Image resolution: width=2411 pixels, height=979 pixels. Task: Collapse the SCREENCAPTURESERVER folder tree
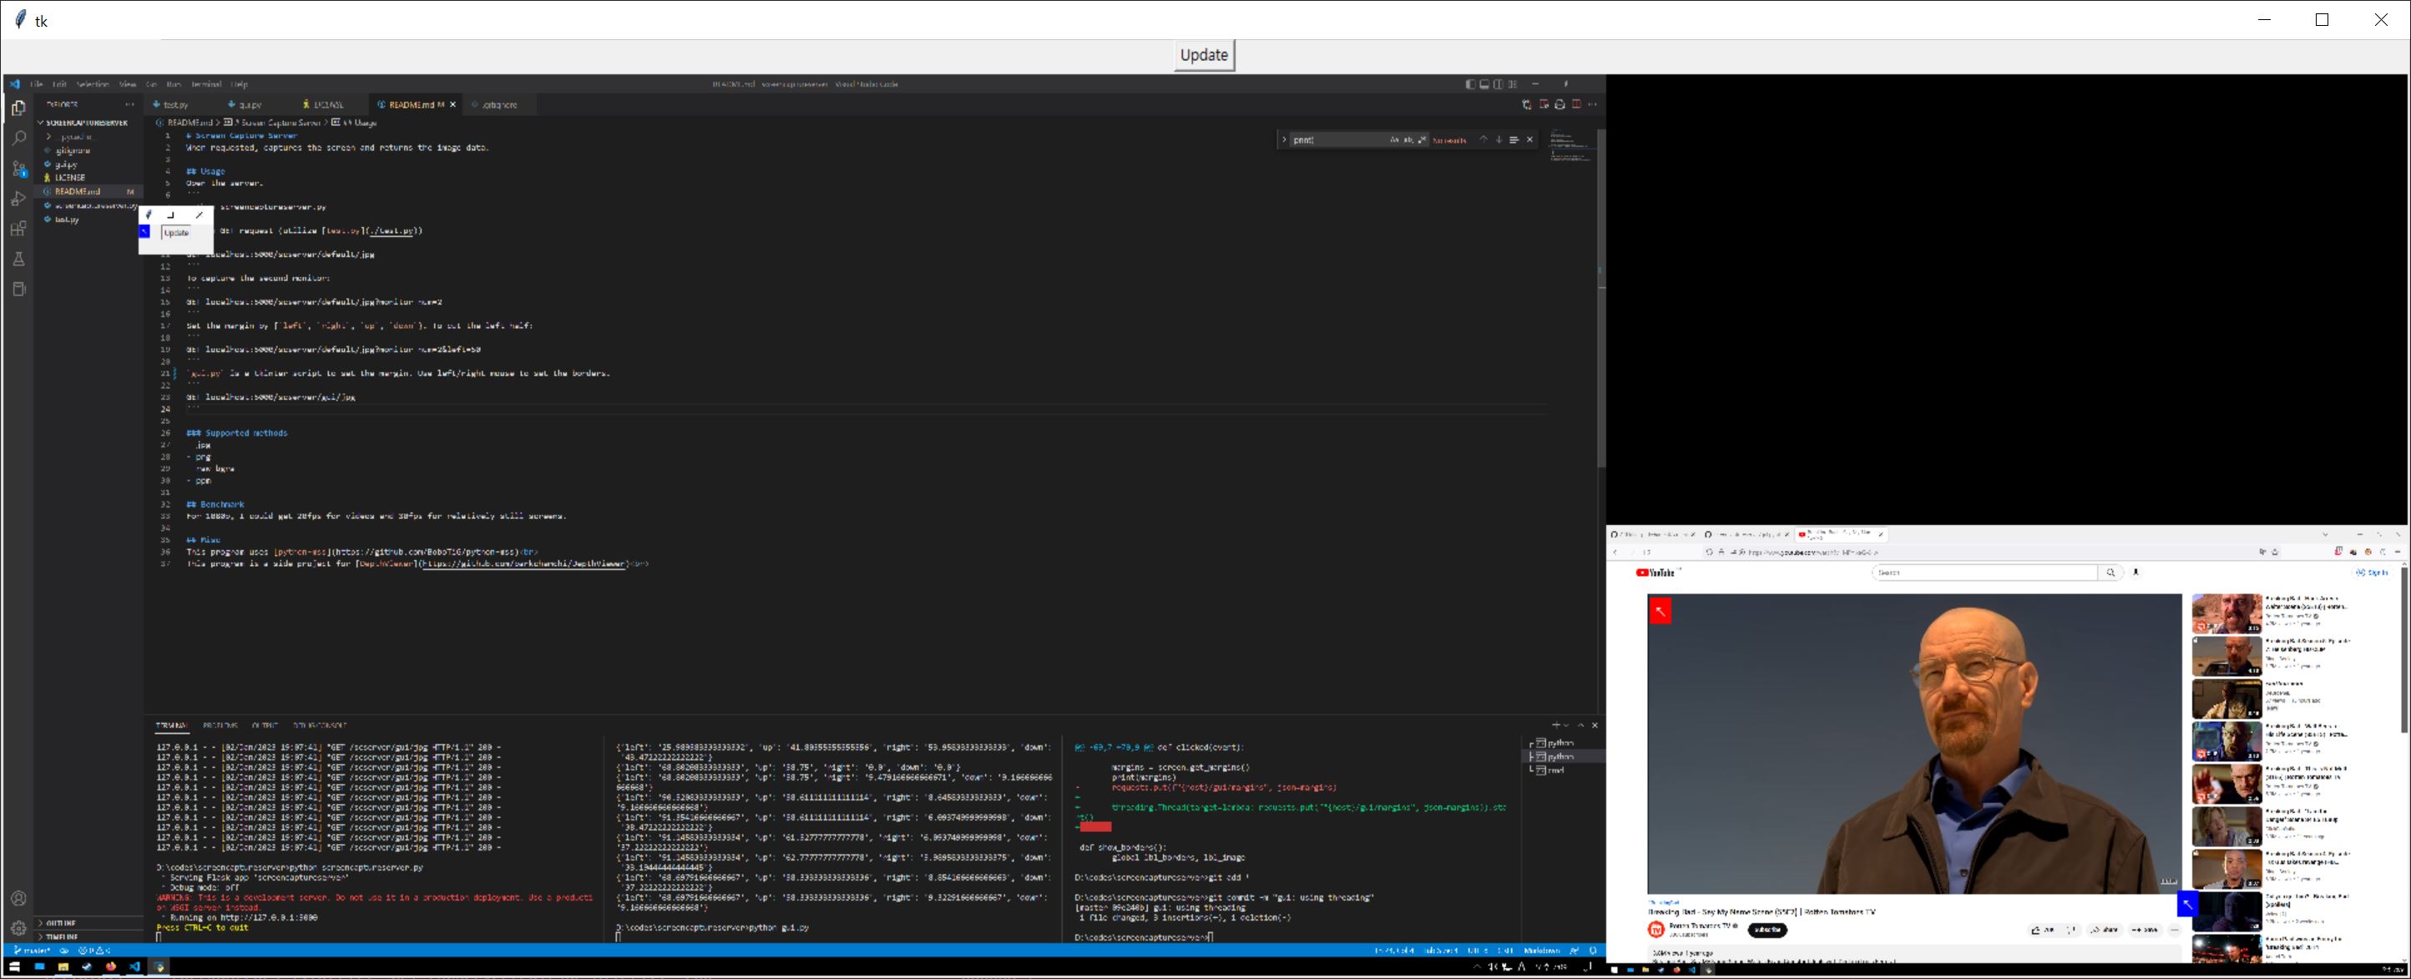(x=40, y=123)
